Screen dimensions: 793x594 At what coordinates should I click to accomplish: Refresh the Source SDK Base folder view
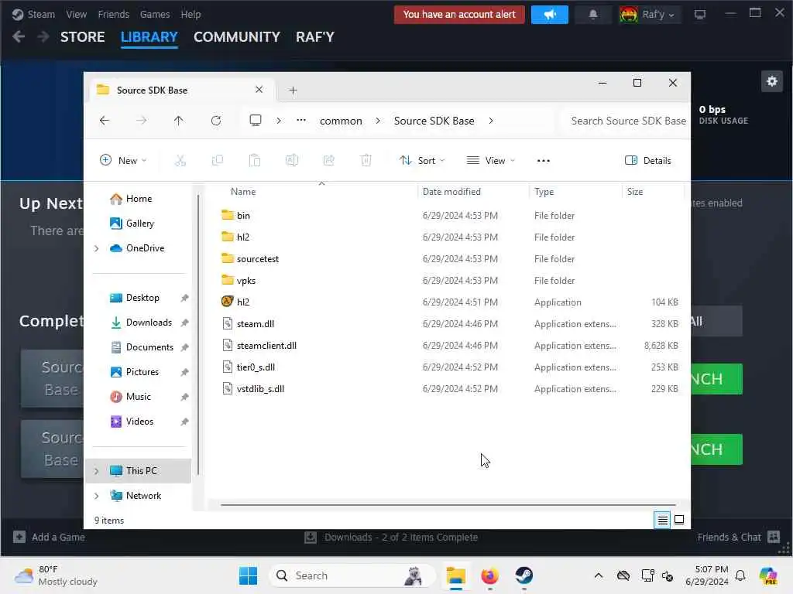216,120
